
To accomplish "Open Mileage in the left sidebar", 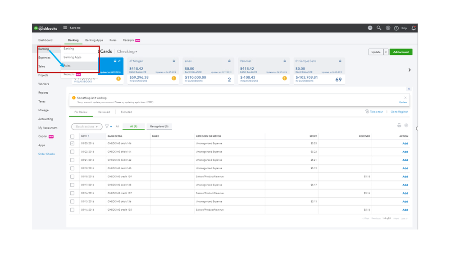I will click(x=44, y=110).
